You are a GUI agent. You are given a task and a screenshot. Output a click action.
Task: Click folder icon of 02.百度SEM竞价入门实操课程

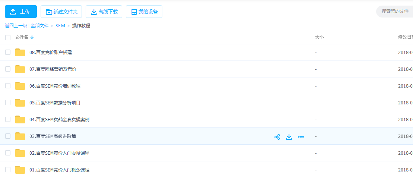tap(20, 153)
